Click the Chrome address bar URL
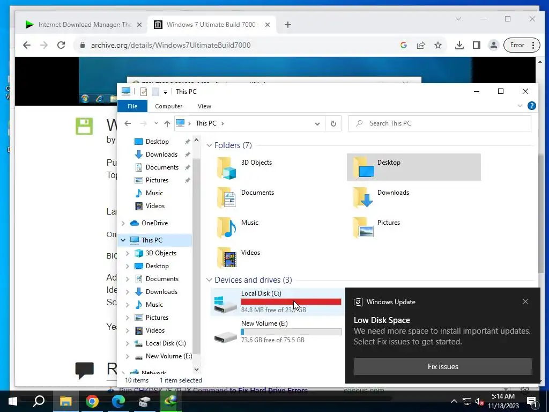The height and width of the screenshot is (412, 549). point(170,45)
